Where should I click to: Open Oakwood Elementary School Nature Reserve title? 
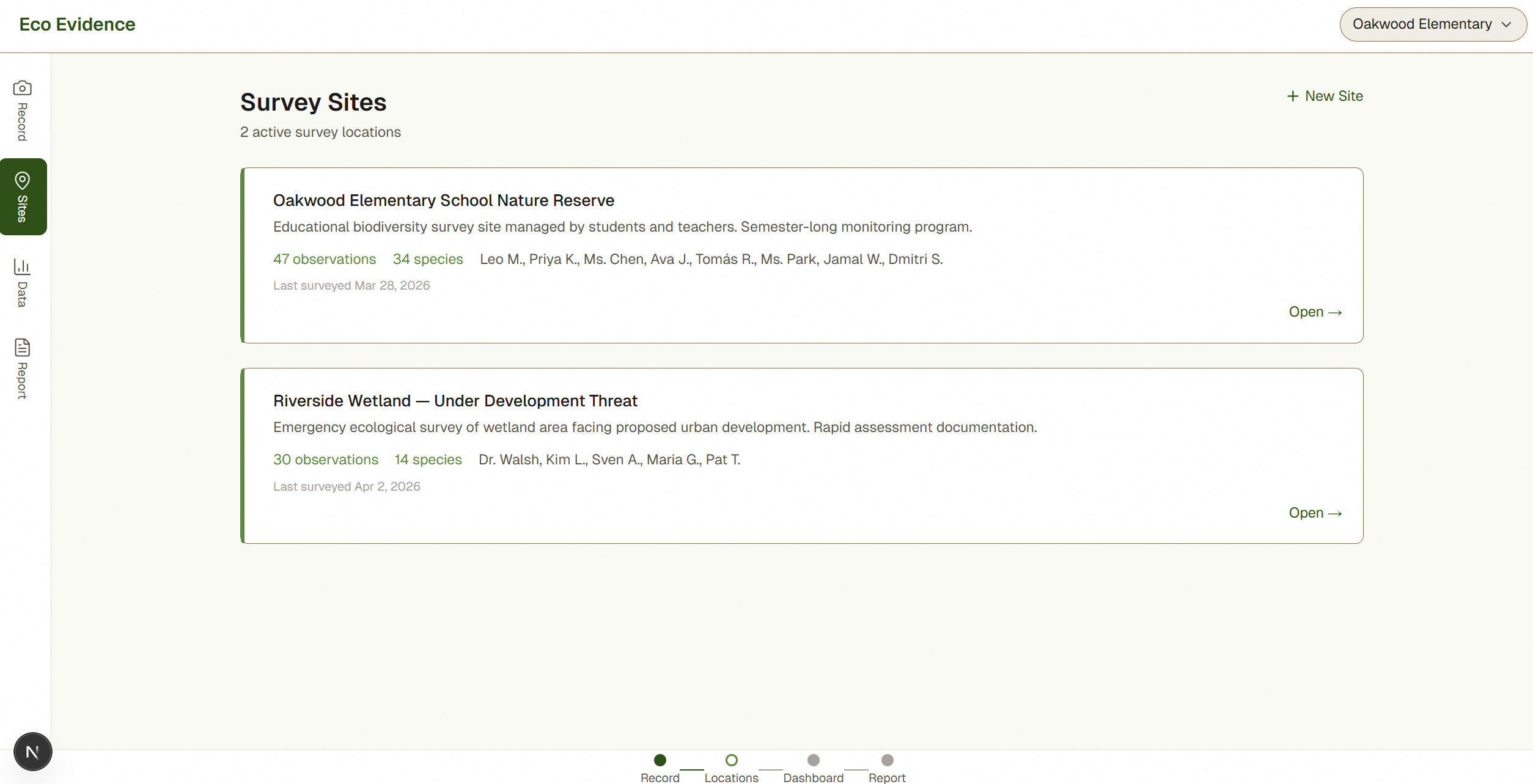point(443,200)
